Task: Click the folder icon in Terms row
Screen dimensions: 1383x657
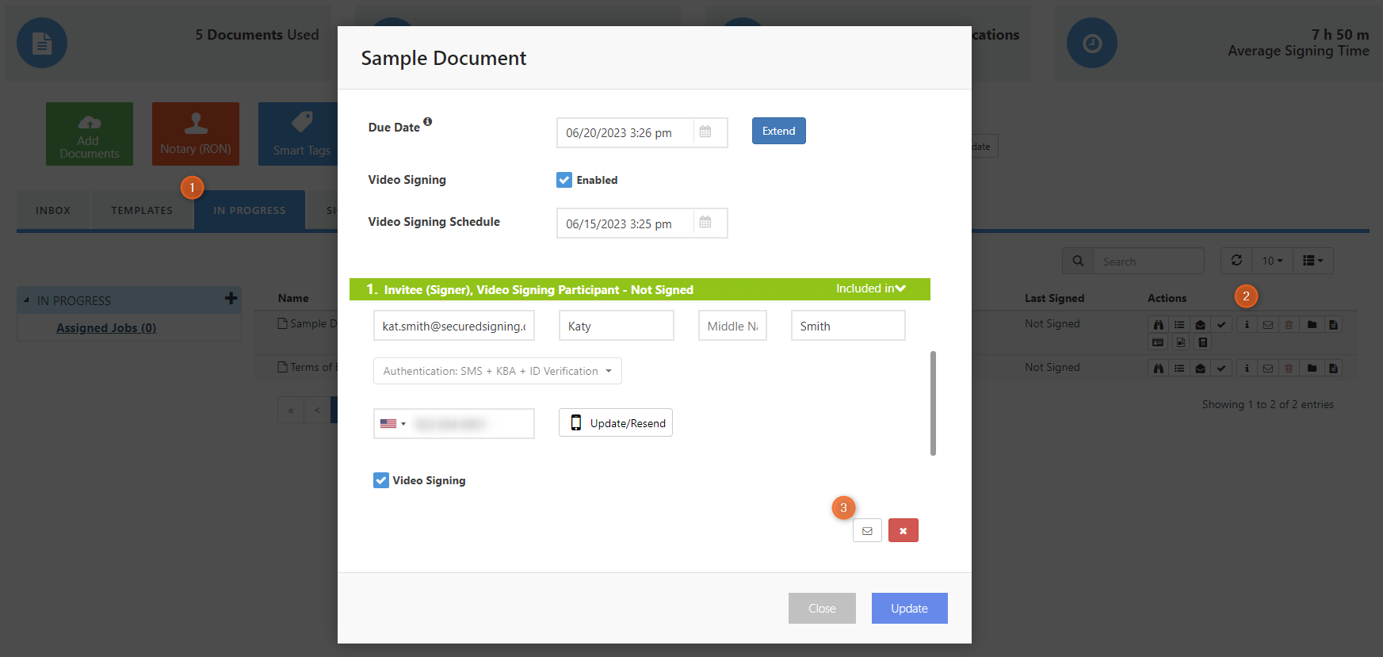Action: [x=1312, y=368]
